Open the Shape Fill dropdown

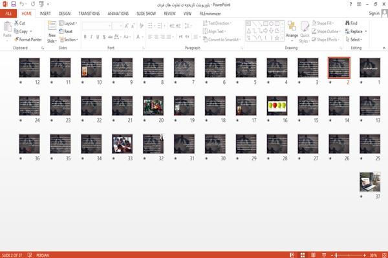click(323, 23)
